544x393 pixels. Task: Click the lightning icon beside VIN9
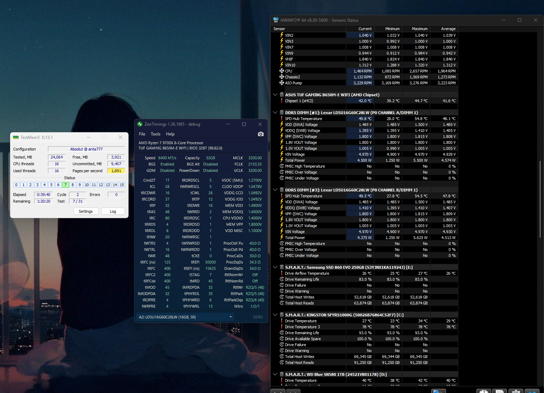coord(282,53)
